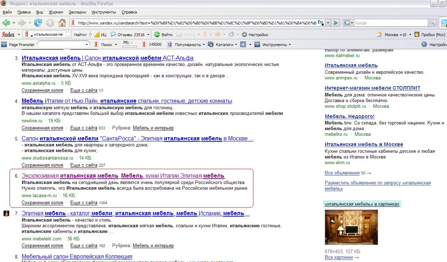Image resolution: width=447 pixels, height=262 pixels.
Task: Click the ИЦ citation index bar-chart icon
Action: pos(97,34)
